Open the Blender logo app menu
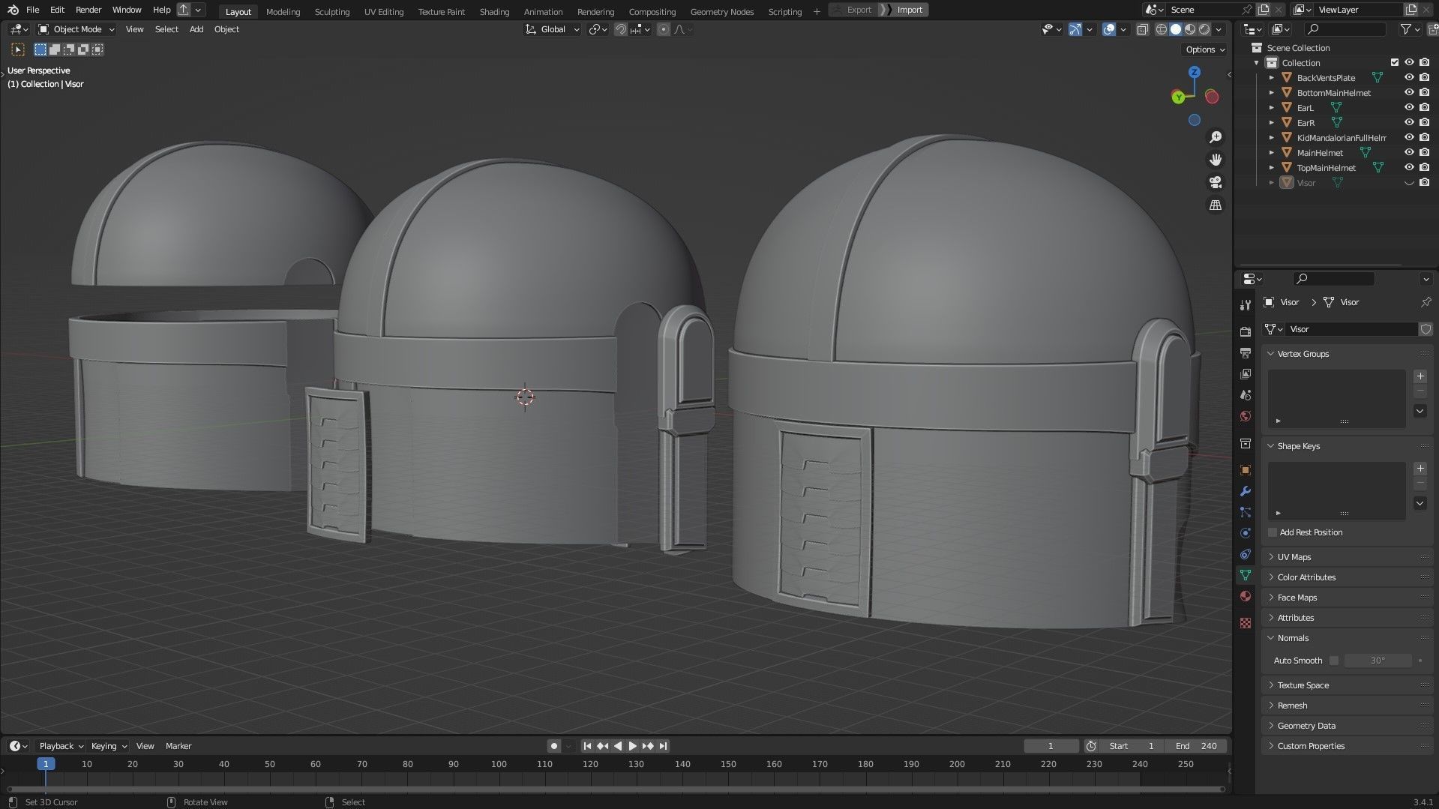The image size is (1439, 809). click(12, 10)
